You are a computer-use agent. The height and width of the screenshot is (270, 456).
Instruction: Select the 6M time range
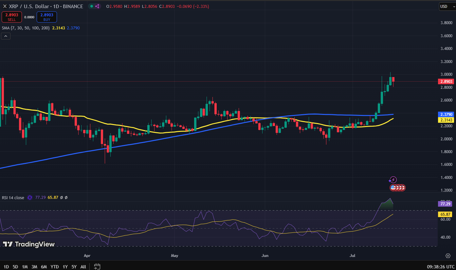pyautogui.click(x=44, y=267)
